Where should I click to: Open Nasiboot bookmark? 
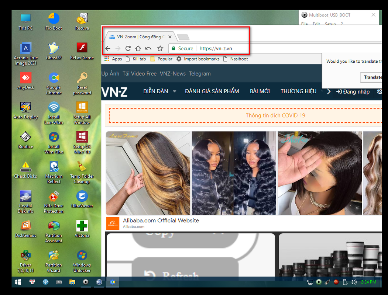point(236,59)
